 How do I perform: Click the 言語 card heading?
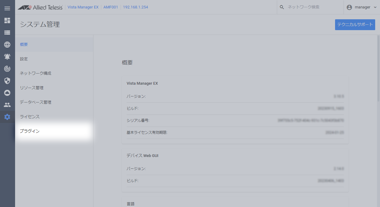131,204
